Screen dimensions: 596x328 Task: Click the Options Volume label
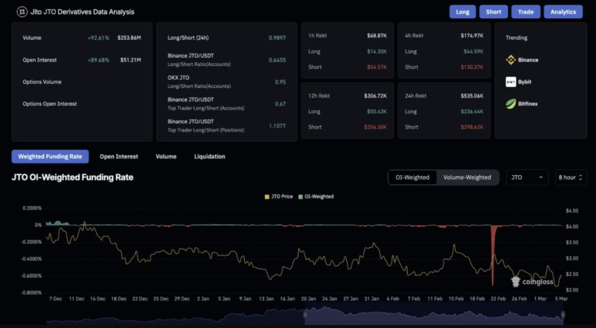(42, 82)
